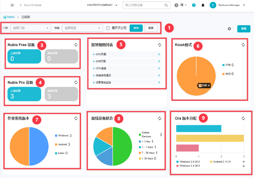Open dashboard settings gear icon

click(229, 29)
